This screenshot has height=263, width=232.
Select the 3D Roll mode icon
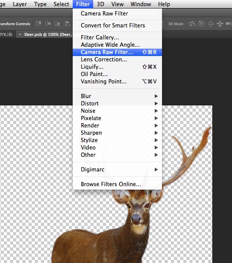[201, 24]
